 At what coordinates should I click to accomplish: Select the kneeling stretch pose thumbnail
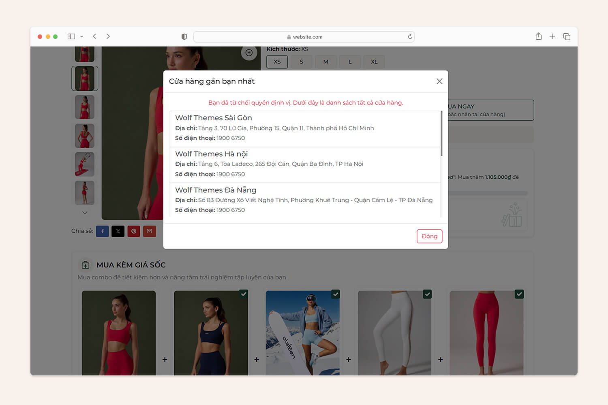85,164
